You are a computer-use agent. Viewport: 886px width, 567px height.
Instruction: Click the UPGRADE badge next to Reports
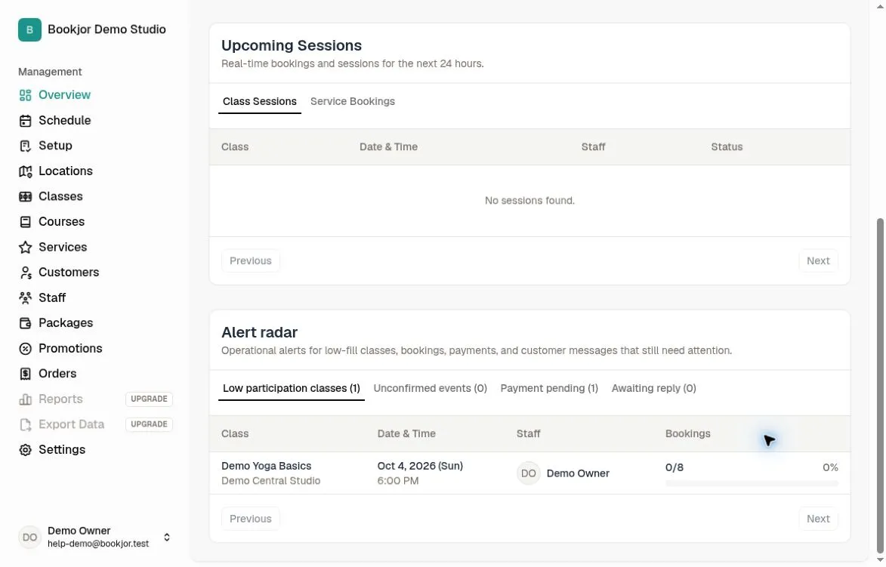pyautogui.click(x=149, y=399)
